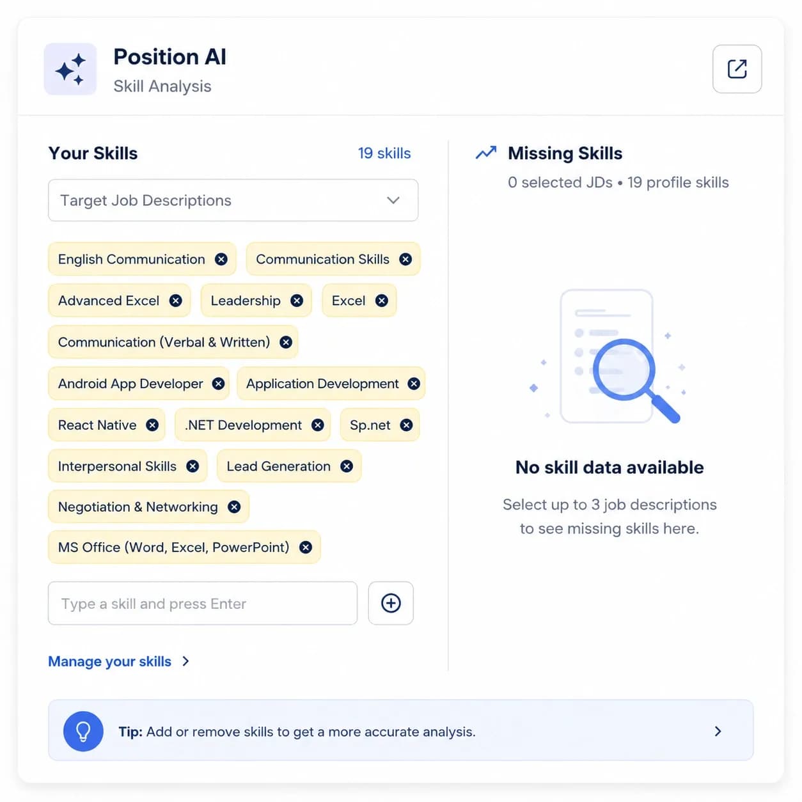Screen dimensions: 802x802
Task: Click the add skill plus icon
Action: click(391, 603)
